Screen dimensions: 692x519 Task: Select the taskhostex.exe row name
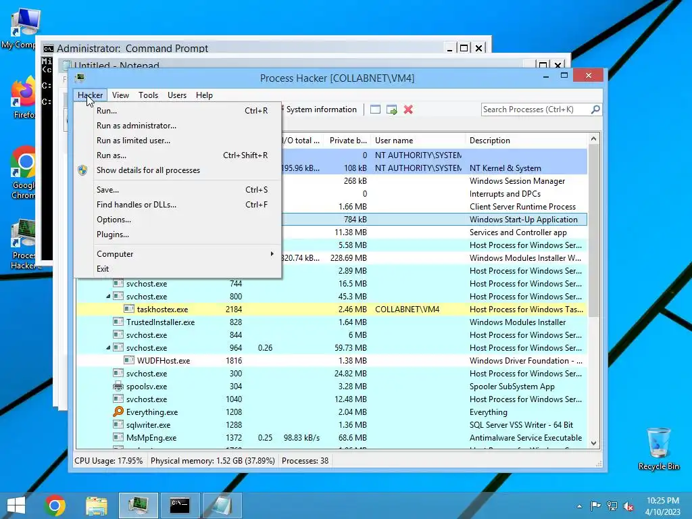pyautogui.click(x=162, y=310)
